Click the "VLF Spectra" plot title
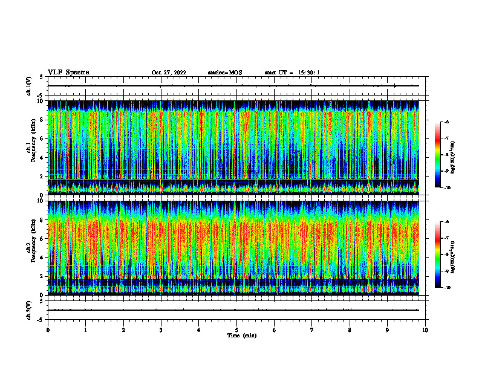479x370 pixels. point(68,73)
